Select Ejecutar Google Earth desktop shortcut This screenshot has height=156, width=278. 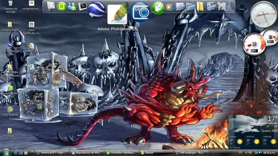pos(10,49)
